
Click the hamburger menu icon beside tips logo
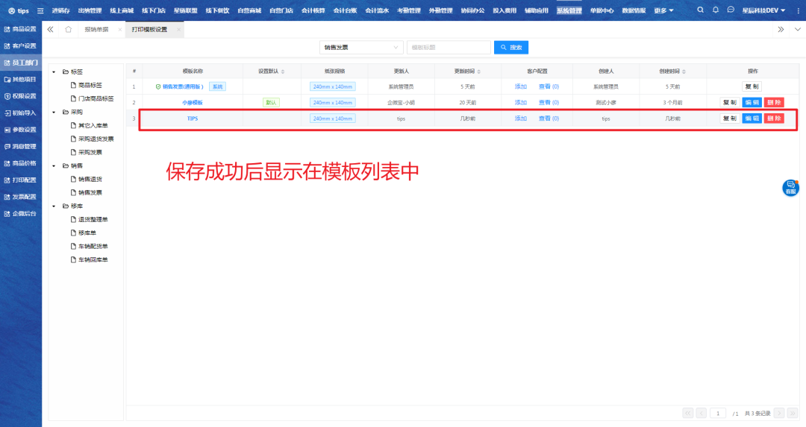(40, 11)
